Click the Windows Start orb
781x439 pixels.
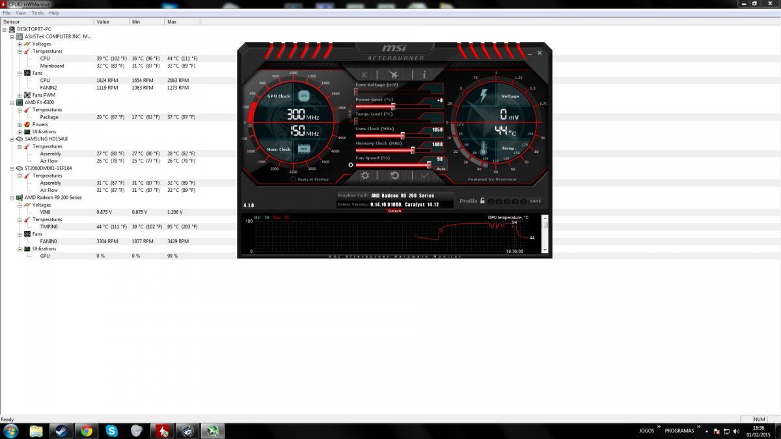[x=11, y=431]
